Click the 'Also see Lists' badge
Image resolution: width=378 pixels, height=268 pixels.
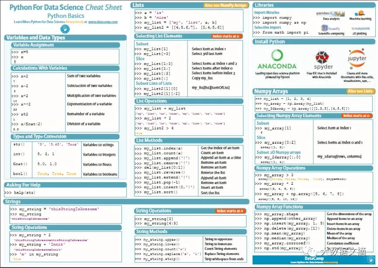360,91
